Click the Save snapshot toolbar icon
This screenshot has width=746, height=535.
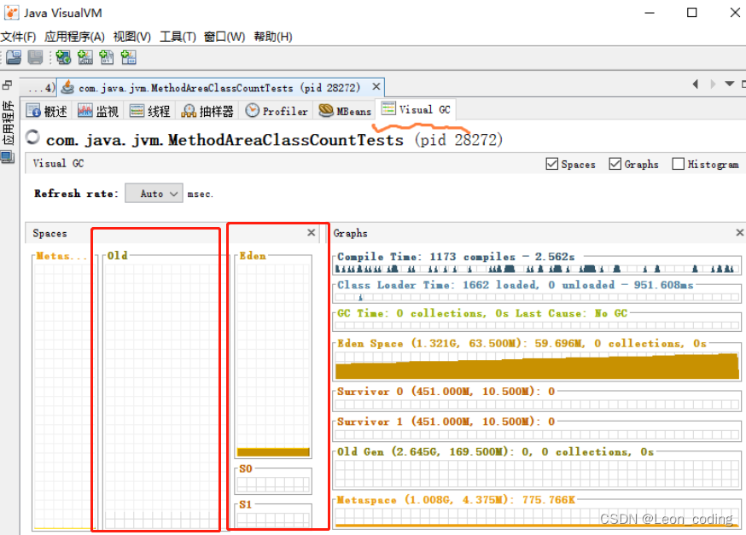[35, 57]
